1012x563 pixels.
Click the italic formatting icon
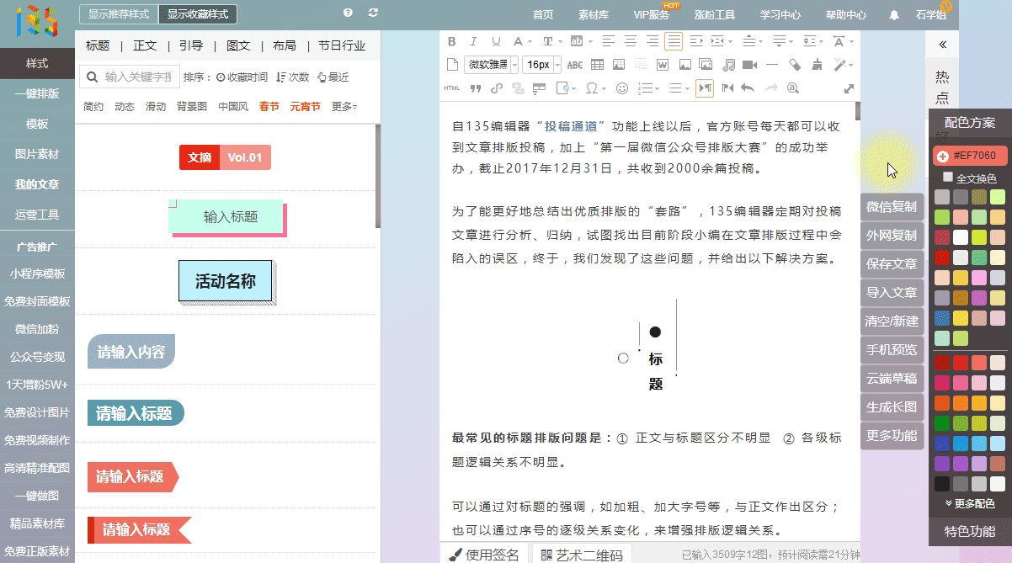[x=473, y=41]
